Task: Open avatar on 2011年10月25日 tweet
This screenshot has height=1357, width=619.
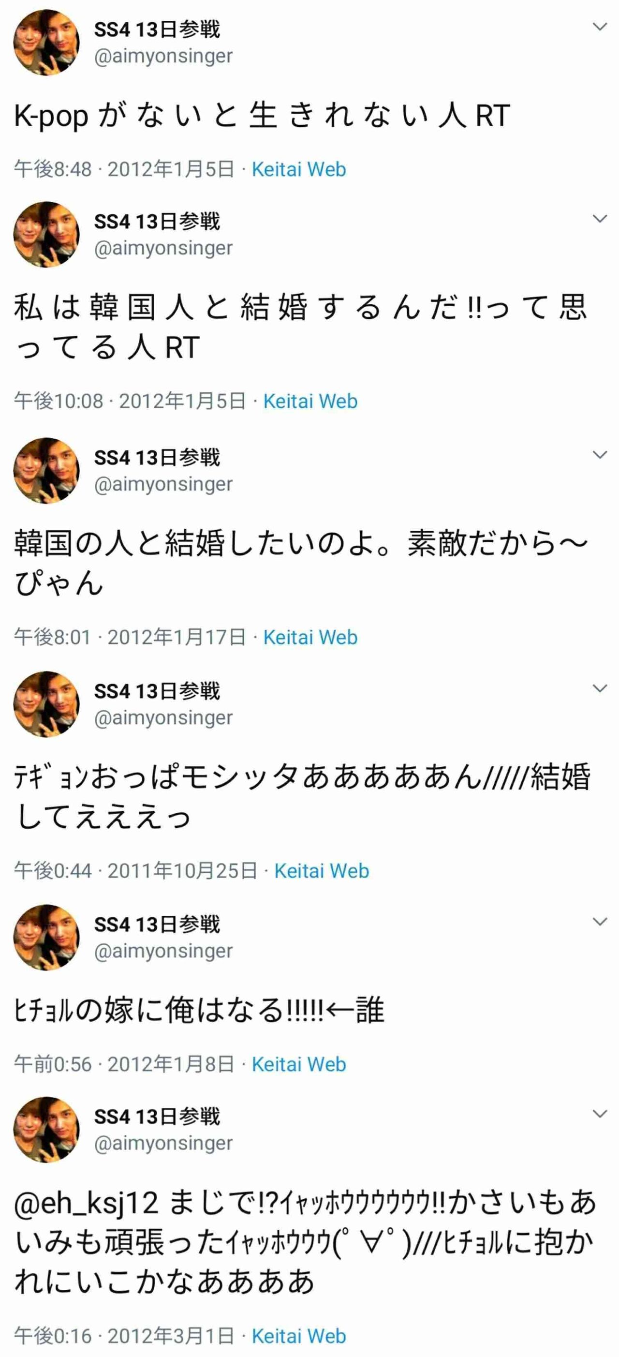Action: 46,704
